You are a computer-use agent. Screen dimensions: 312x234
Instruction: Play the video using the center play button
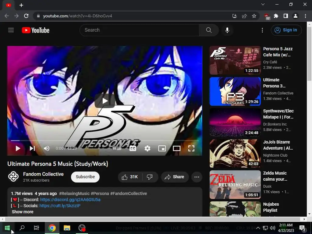click(105, 101)
